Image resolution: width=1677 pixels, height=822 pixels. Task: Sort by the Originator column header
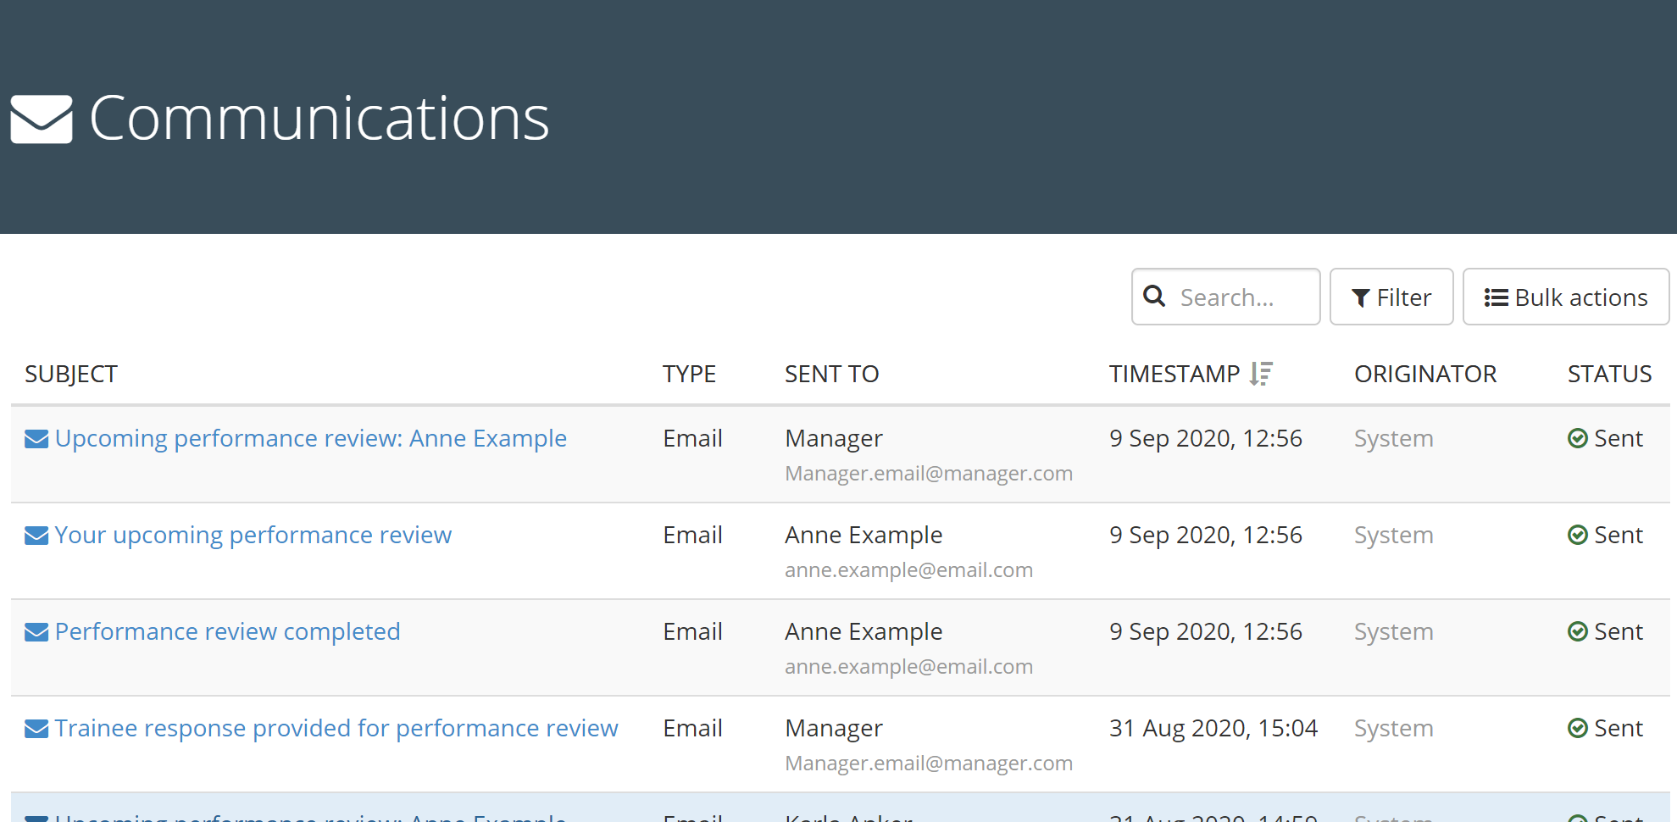pyautogui.click(x=1424, y=374)
